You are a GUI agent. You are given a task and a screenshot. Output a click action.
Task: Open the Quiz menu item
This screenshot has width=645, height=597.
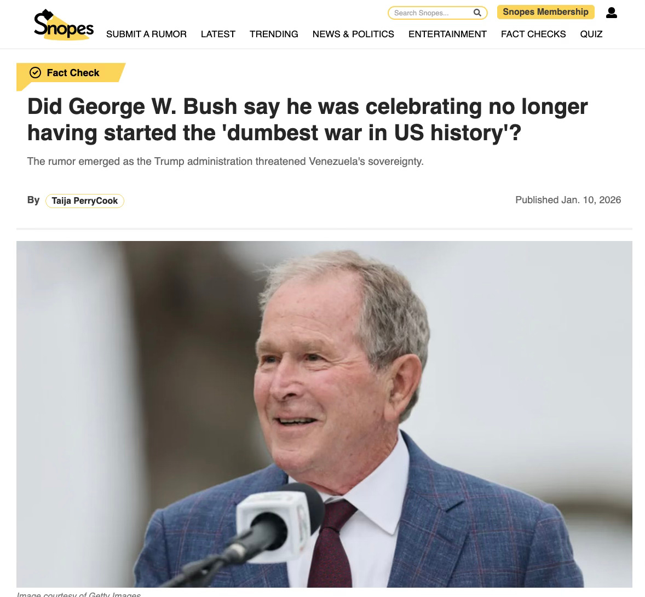591,34
